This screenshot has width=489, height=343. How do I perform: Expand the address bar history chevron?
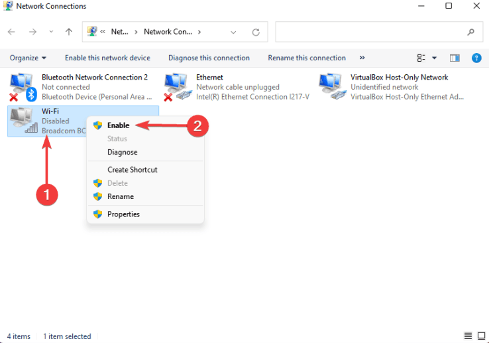[233, 32]
